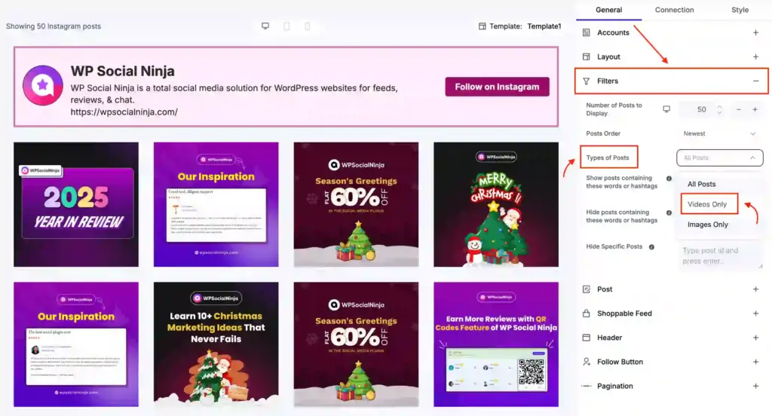Click the Accounts section icon

tap(586, 32)
